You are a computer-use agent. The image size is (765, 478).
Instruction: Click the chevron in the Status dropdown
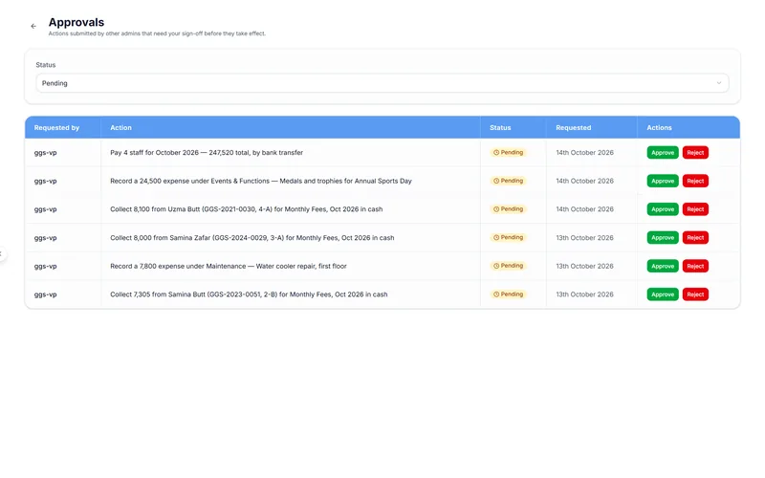pyautogui.click(x=718, y=83)
